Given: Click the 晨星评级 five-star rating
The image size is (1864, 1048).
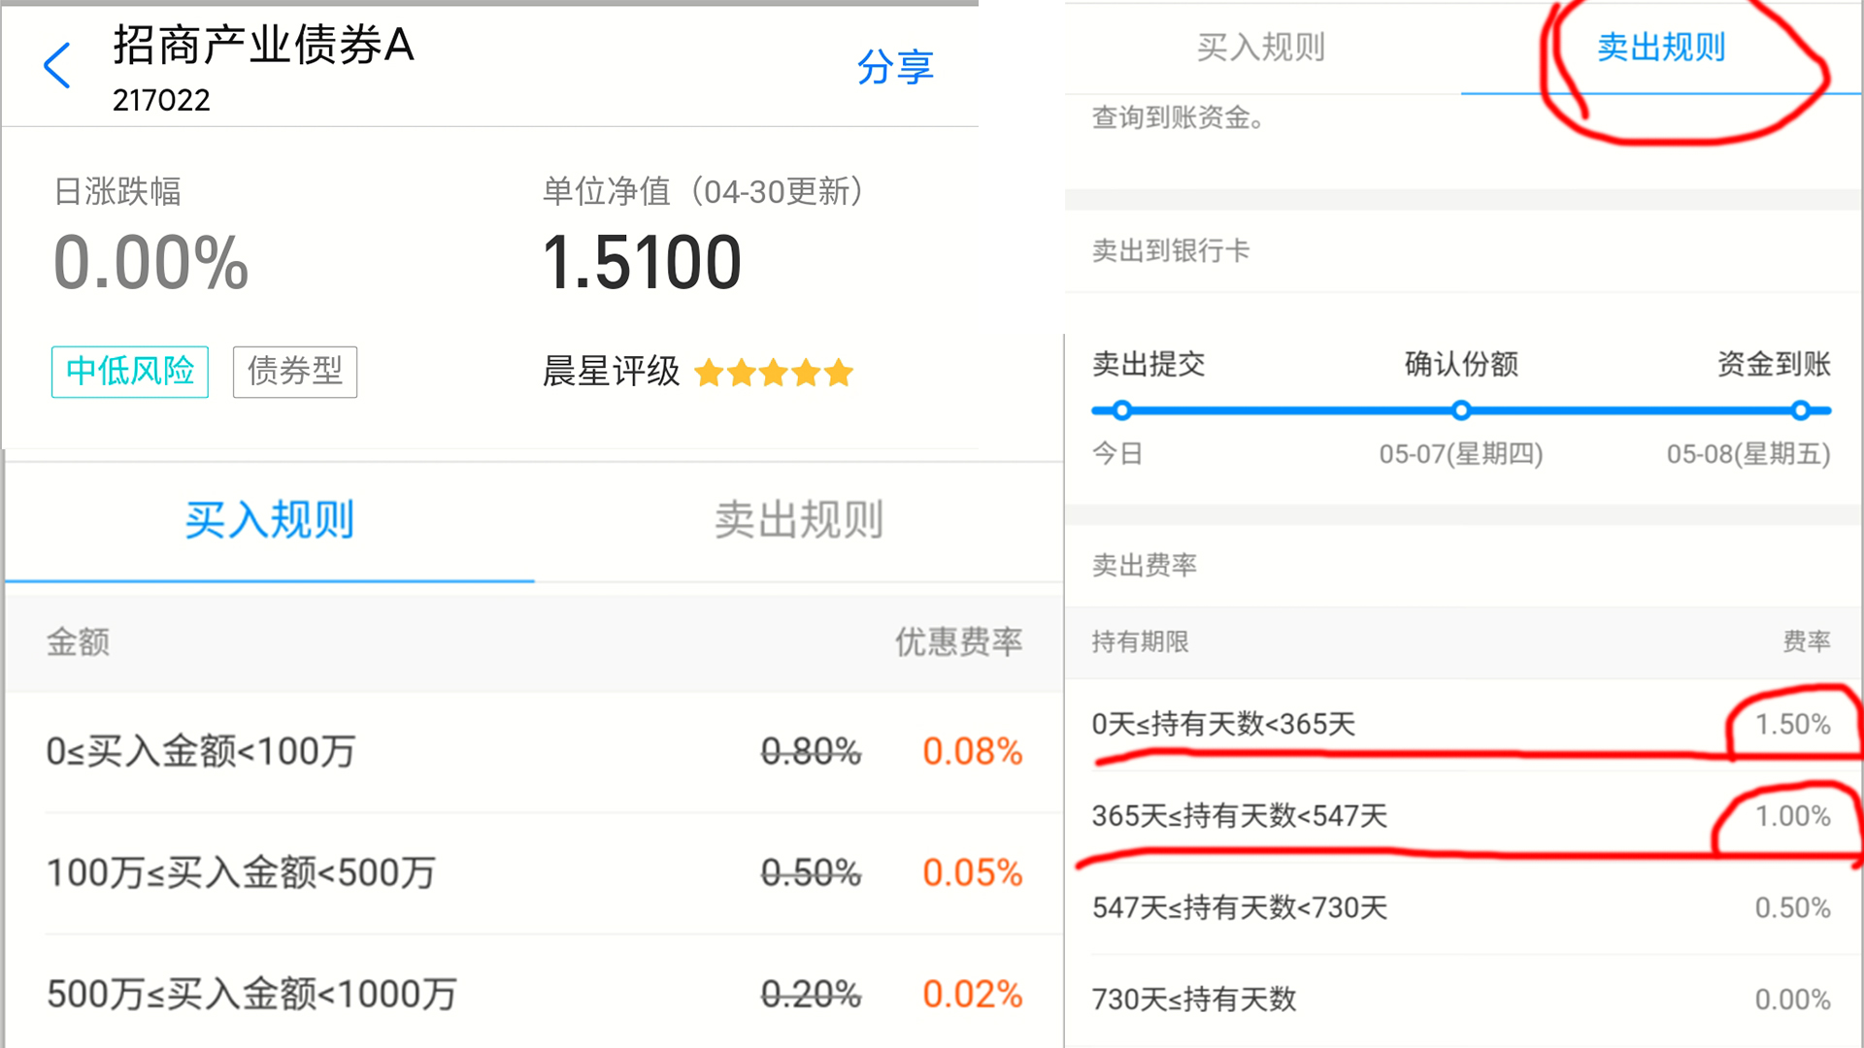Looking at the screenshot, I should coord(774,373).
